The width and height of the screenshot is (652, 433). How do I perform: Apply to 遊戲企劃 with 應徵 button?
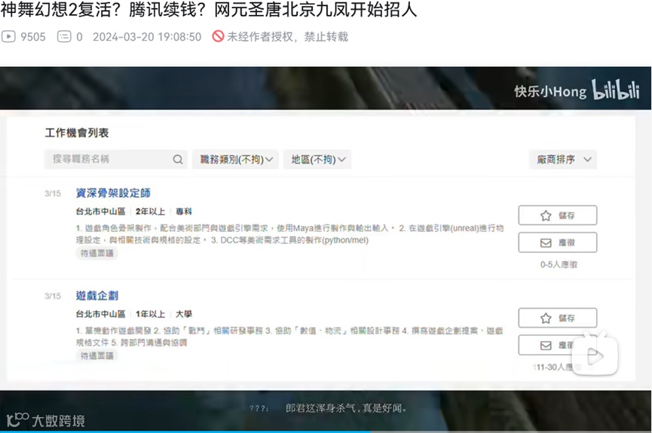click(x=558, y=346)
